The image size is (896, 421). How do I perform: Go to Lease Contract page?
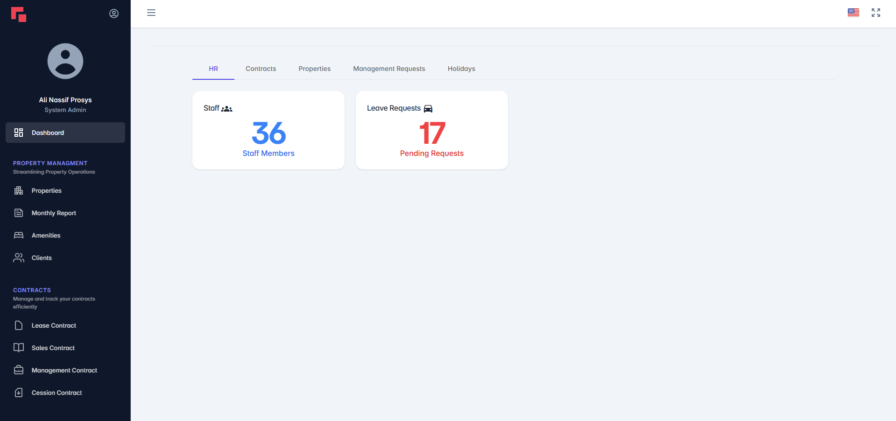54,325
